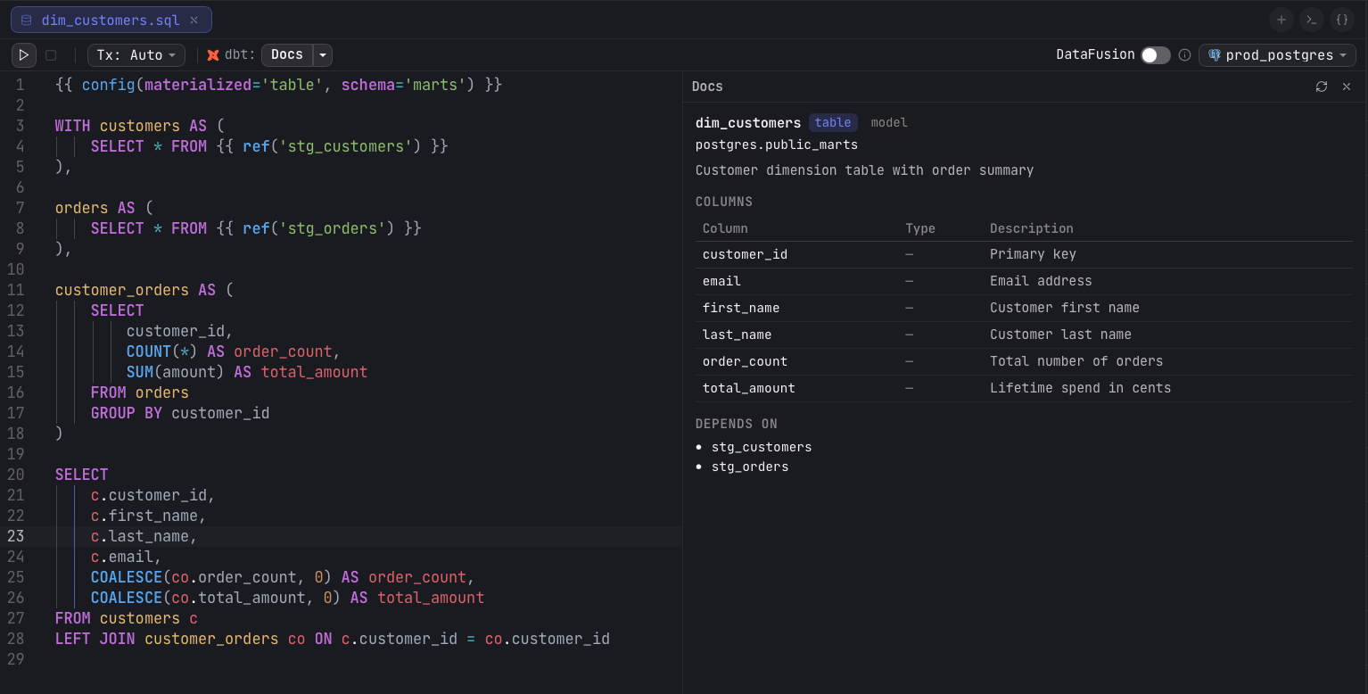Click the order_count column row

[x=1024, y=361]
